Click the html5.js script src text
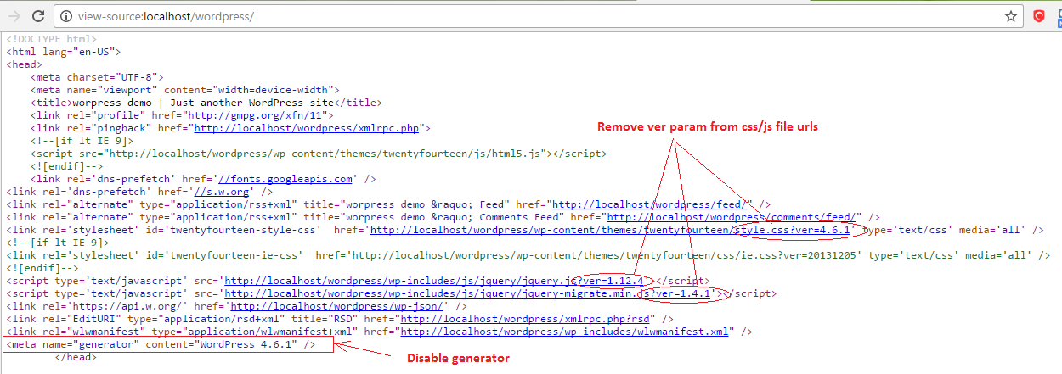Image resolution: width=1062 pixels, height=374 pixels. (x=319, y=154)
